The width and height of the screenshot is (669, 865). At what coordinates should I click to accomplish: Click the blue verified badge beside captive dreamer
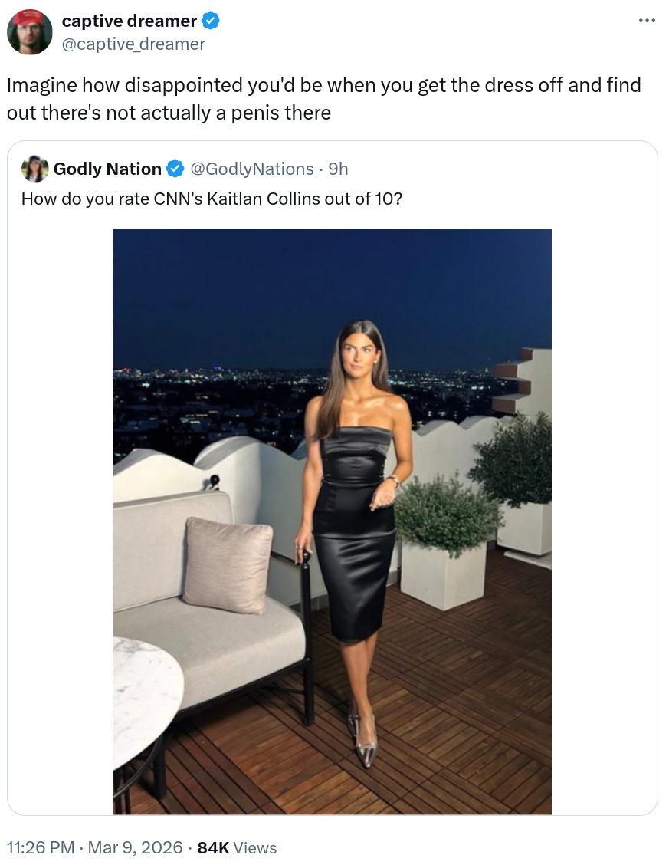211,21
